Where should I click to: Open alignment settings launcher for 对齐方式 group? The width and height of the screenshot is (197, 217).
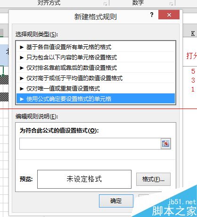point(106,4)
